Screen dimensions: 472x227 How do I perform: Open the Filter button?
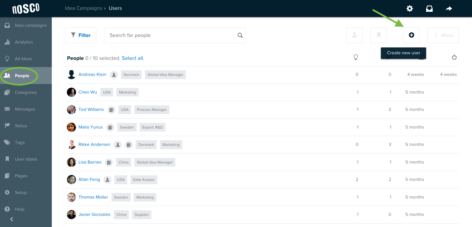coord(81,35)
